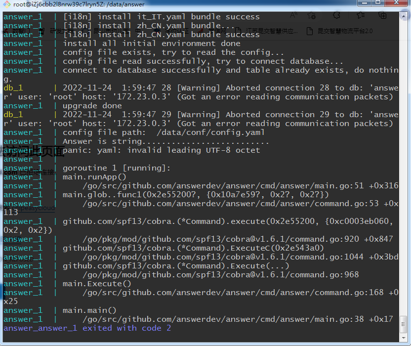Open the PuTTY system menu icon

click(6, 4)
